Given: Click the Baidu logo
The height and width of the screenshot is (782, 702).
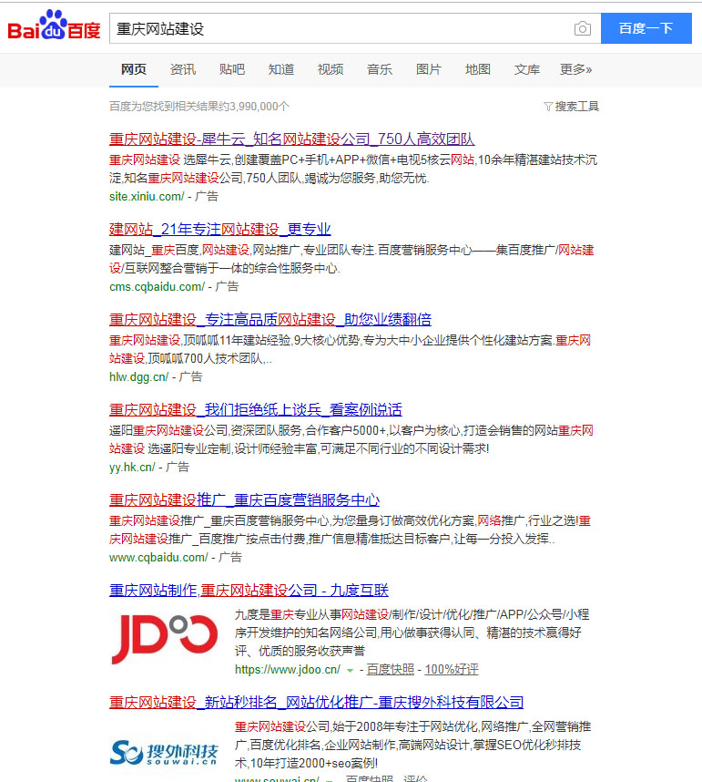Looking at the screenshot, I should click(x=54, y=27).
